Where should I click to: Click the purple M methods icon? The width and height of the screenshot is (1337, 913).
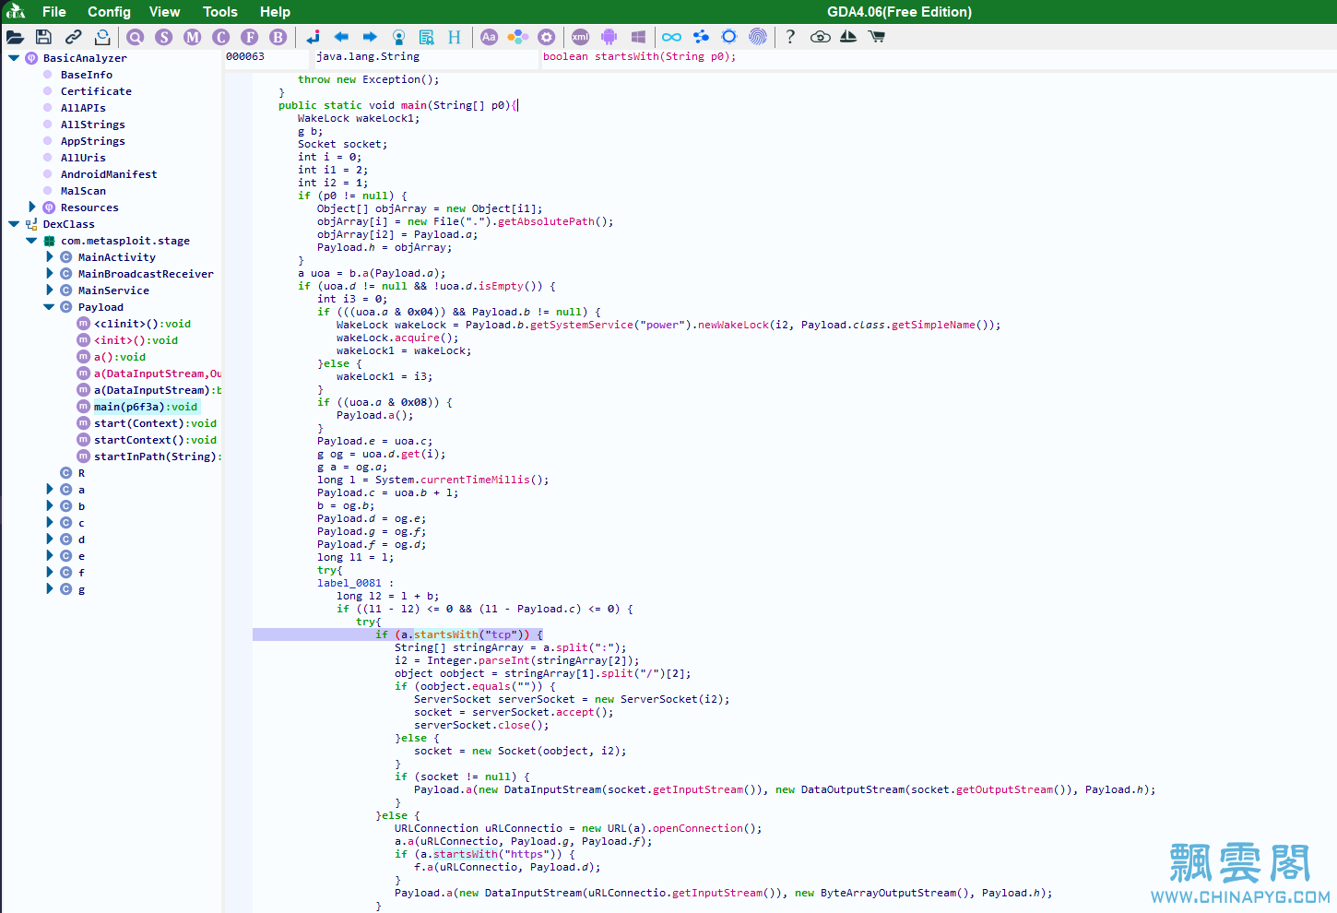point(193,37)
